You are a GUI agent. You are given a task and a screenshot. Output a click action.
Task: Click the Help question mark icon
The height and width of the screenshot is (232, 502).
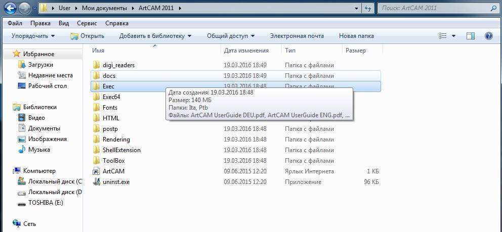[488, 36]
